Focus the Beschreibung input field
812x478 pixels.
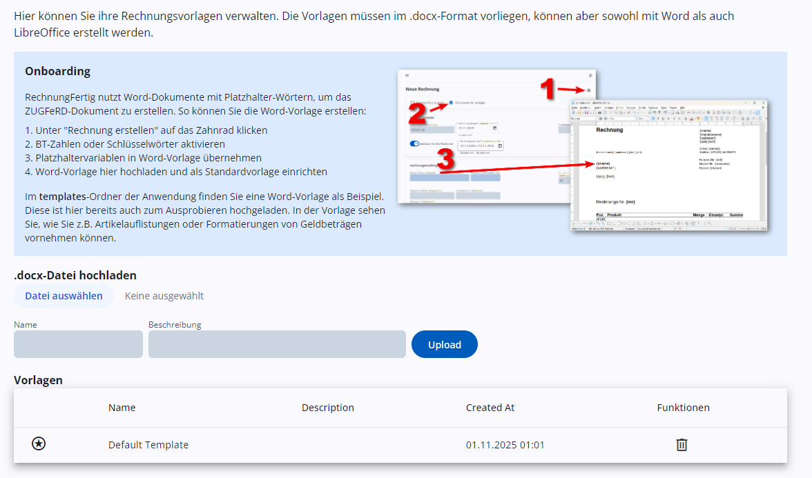point(277,344)
